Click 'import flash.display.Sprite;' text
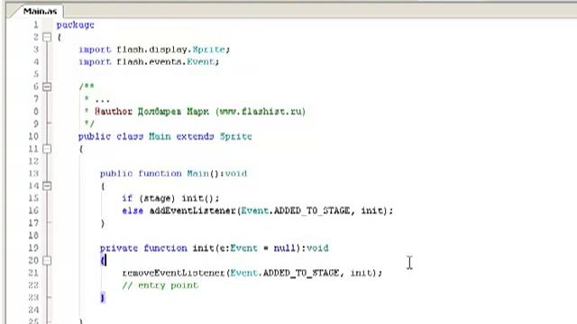This screenshot has width=577, height=324. point(154,49)
